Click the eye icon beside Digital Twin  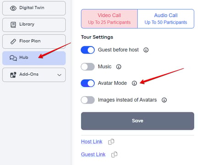pos(13,8)
